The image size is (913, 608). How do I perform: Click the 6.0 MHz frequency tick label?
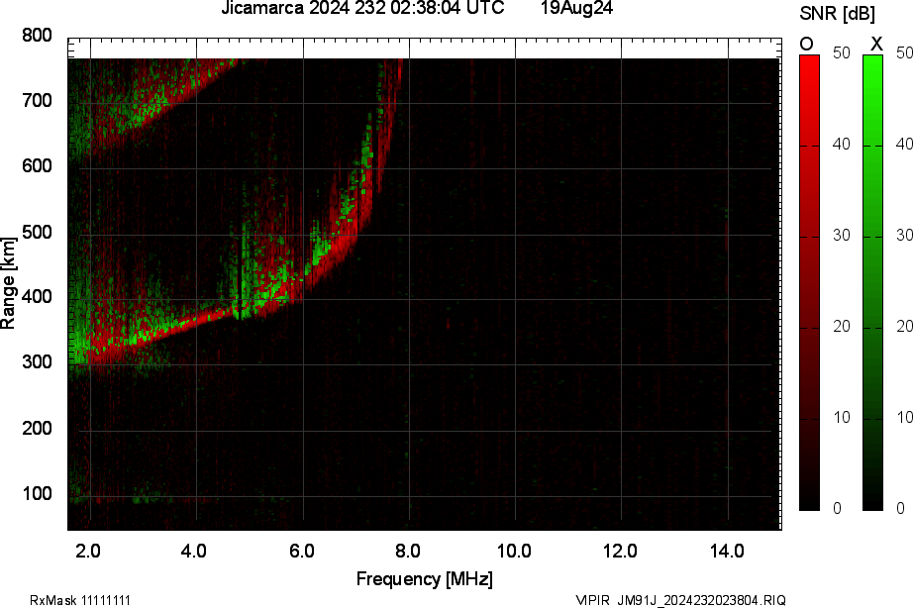pyautogui.click(x=302, y=551)
